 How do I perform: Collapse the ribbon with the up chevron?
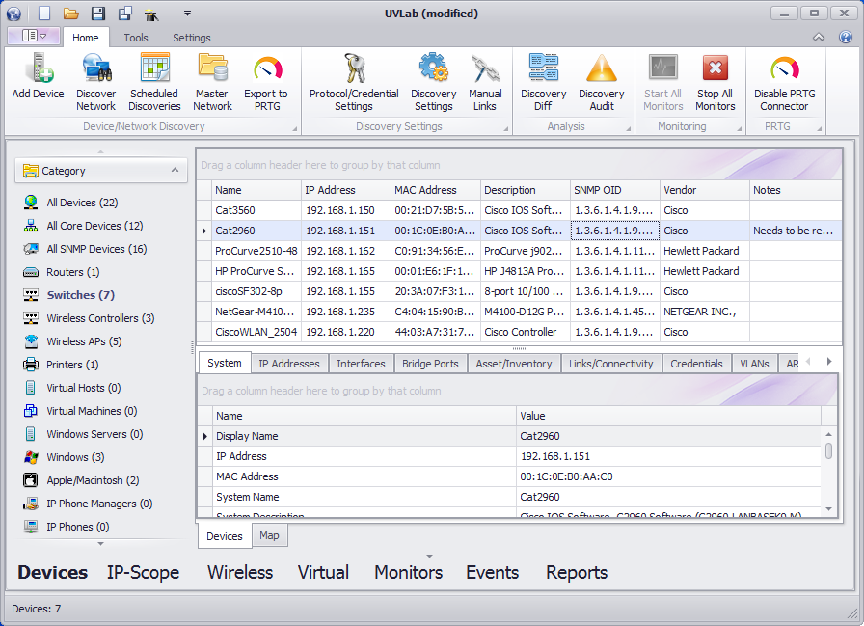pyautogui.click(x=819, y=37)
